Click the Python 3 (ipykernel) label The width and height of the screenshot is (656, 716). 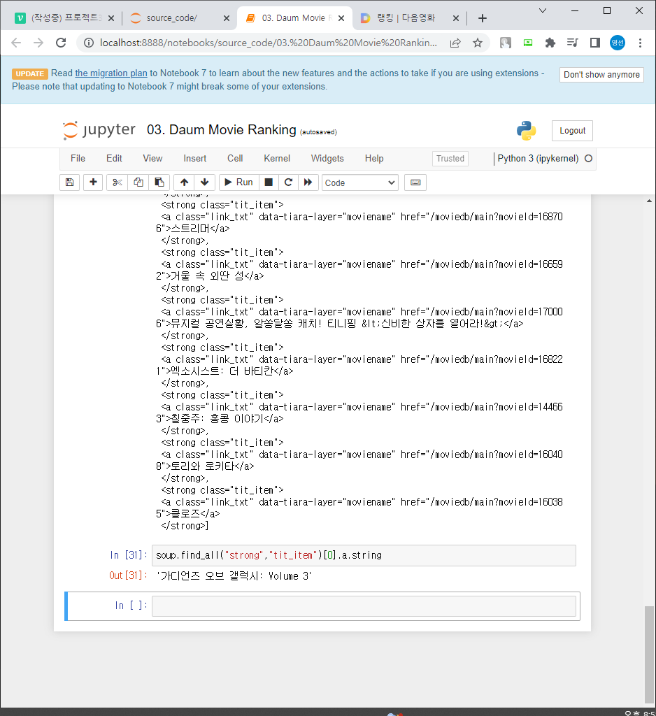[538, 159]
